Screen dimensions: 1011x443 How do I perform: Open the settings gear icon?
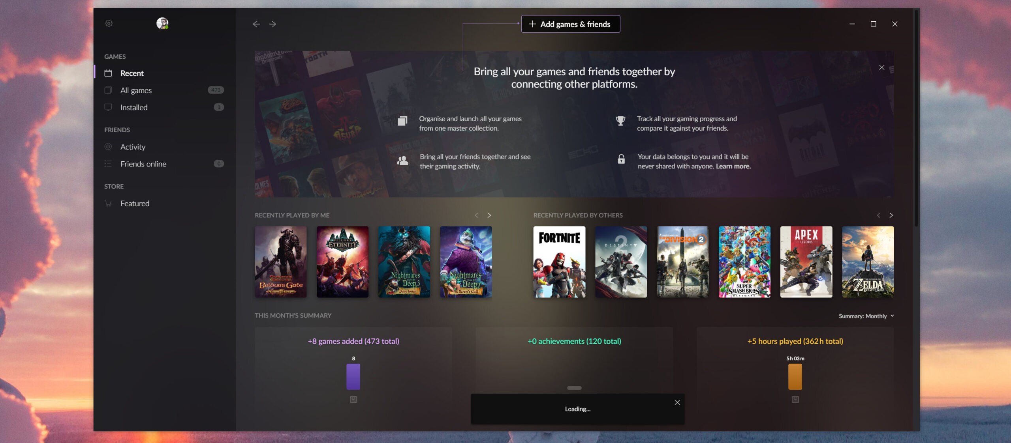click(109, 23)
